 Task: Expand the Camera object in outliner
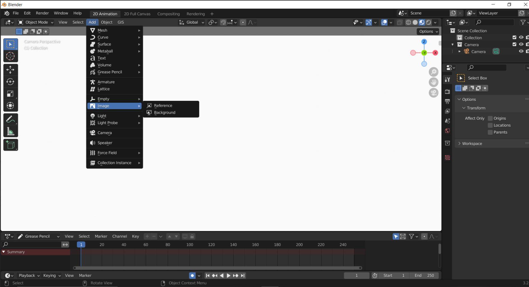(459, 52)
